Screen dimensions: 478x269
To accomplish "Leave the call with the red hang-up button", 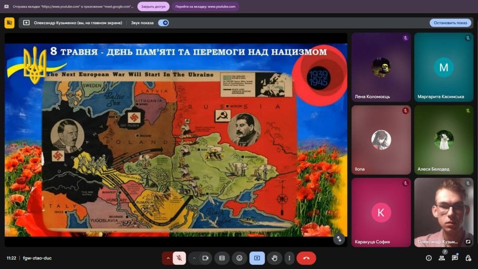I will 306,258.
